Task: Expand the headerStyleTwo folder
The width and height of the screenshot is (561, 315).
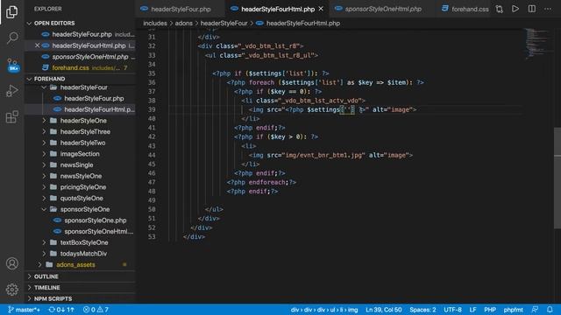Action: click(x=81, y=143)
